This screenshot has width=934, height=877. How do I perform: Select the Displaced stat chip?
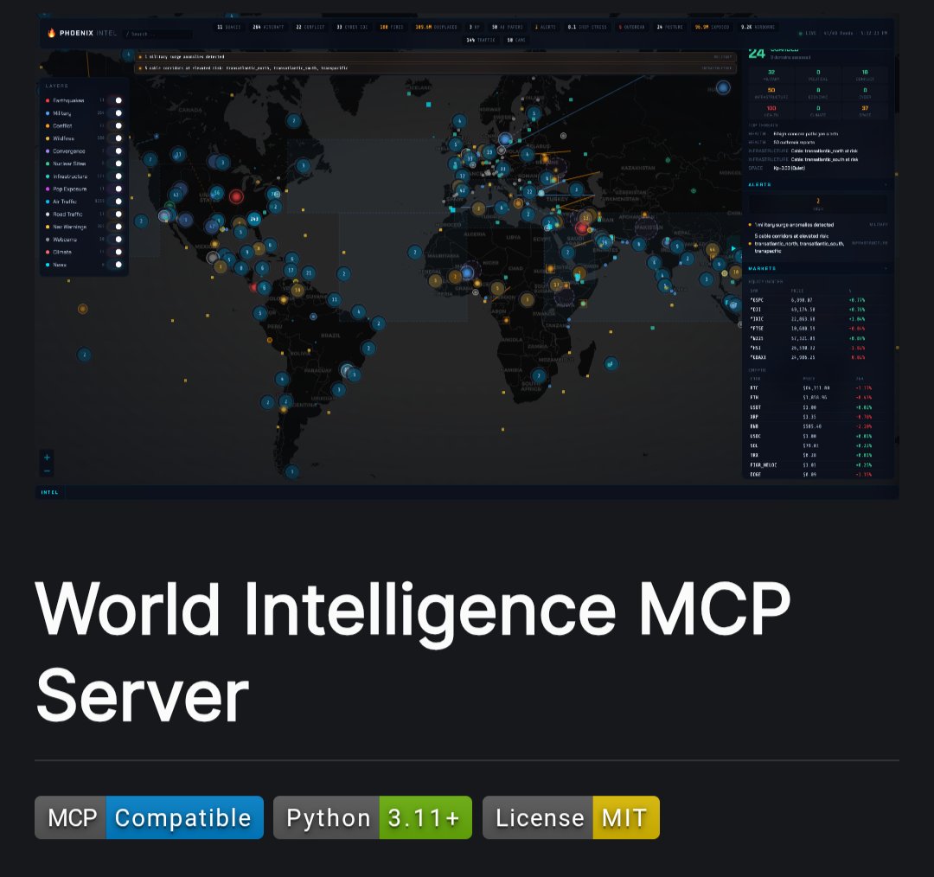[x=437, y=27]
